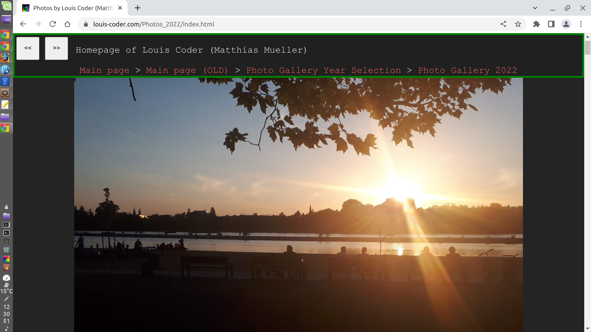Open the user profile avatar
The height and width of the screenshot is (332, 591).
(x=566, y=24)
